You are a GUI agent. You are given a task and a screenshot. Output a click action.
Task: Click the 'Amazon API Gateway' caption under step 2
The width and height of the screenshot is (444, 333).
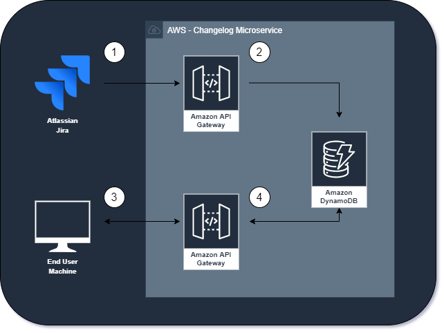[211, 121]
